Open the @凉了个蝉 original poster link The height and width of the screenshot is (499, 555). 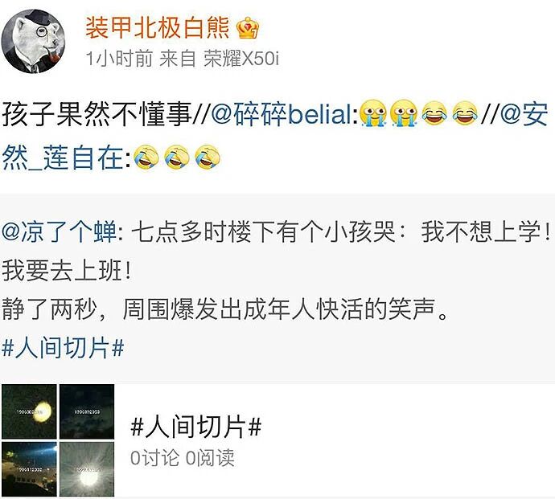click(59, 232)
